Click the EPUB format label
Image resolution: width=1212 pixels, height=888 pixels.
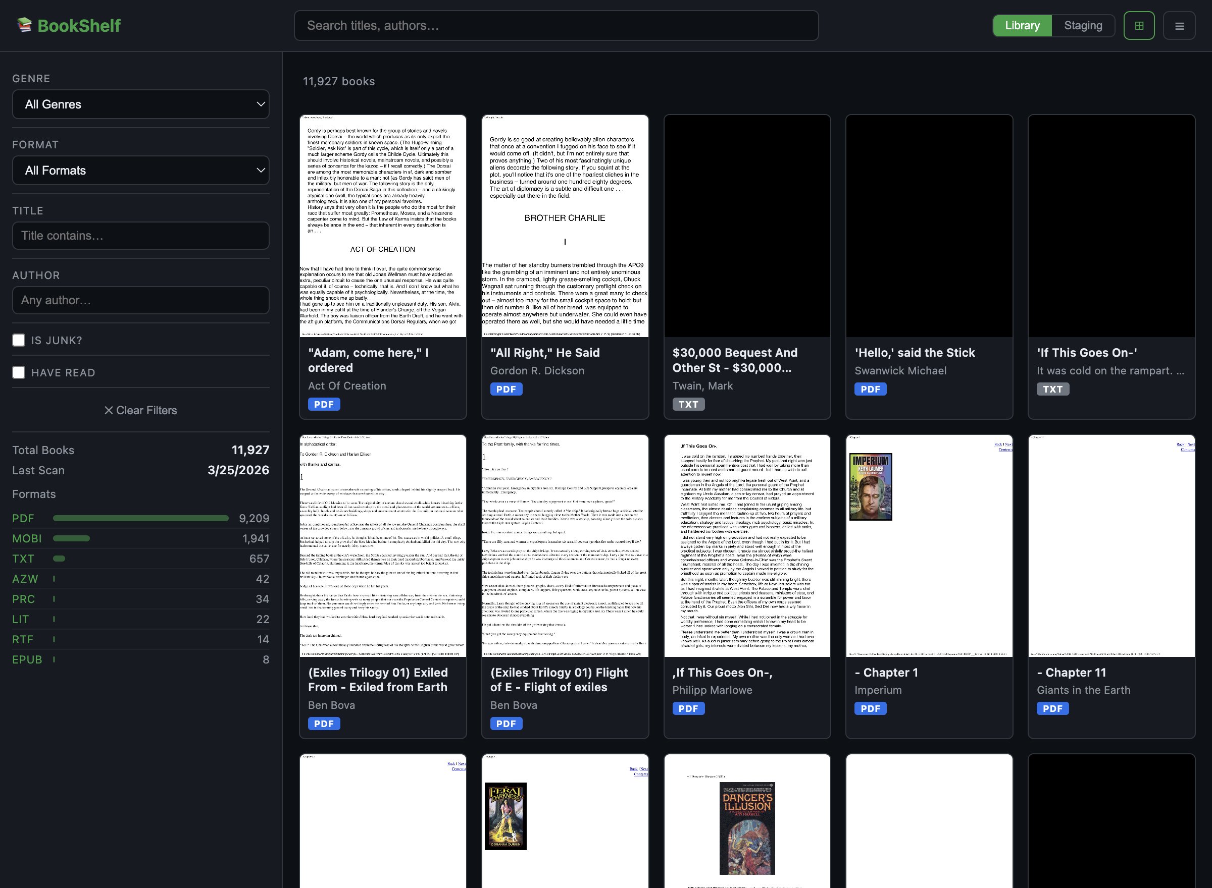click(27, 659)
